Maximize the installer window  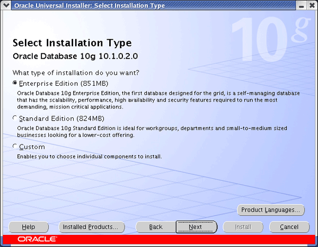pos(301,5)
